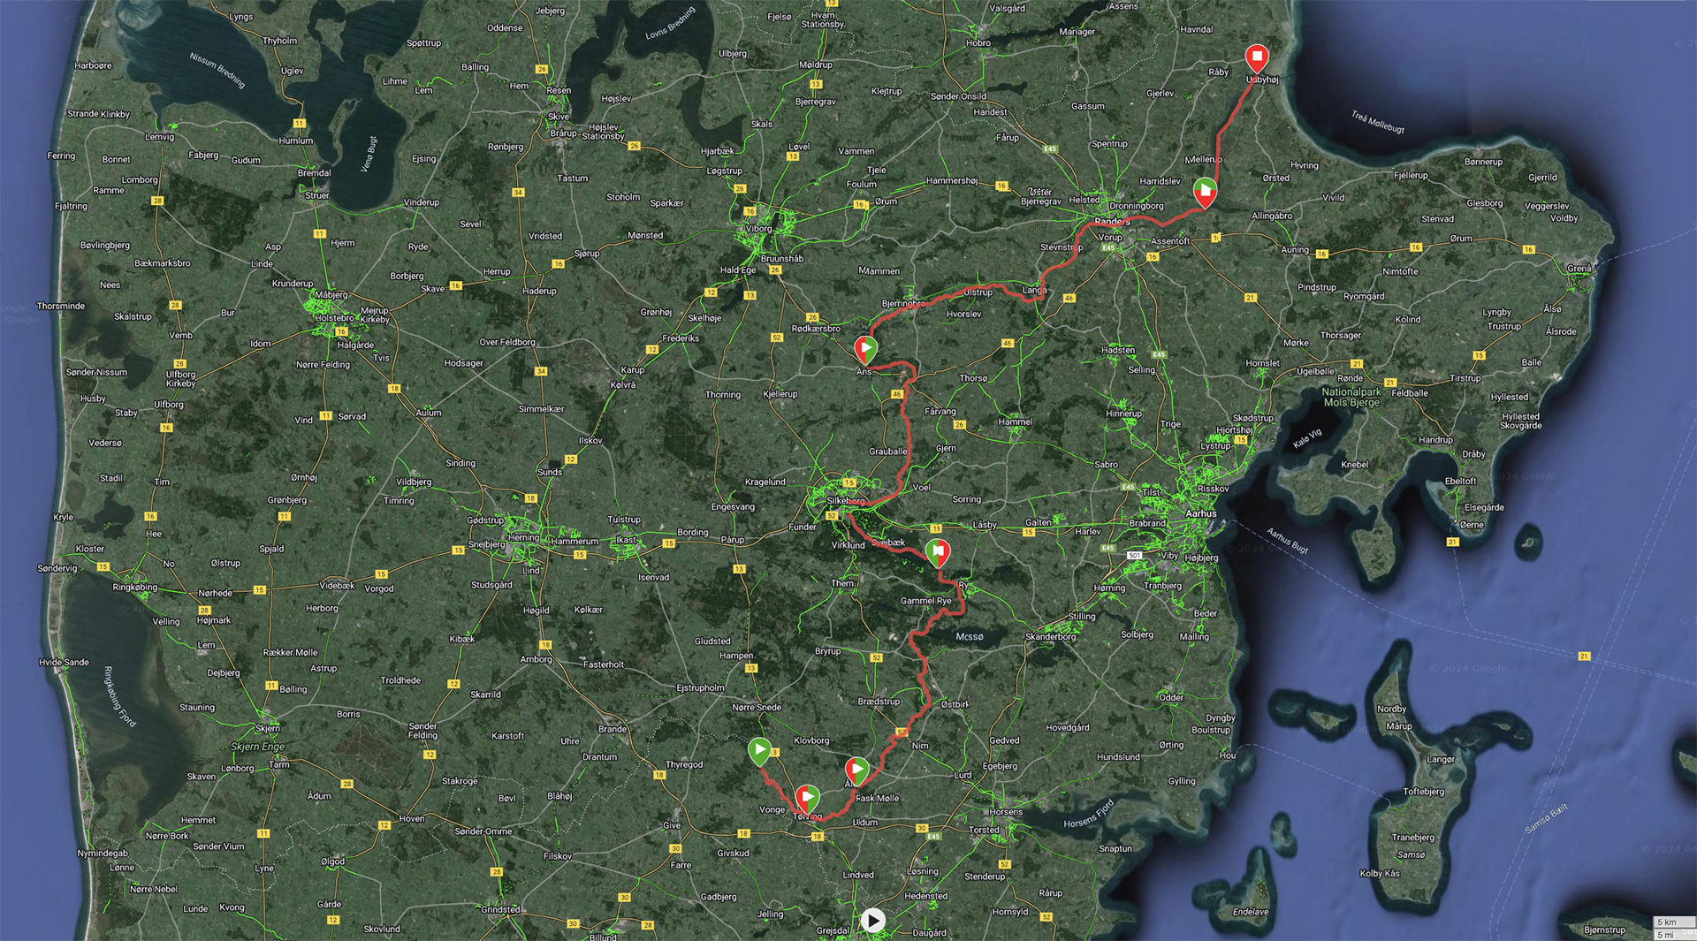Viewport: 1697px width, 941px height.
Task: Click the Viborg city label
Action: point(758,229)
